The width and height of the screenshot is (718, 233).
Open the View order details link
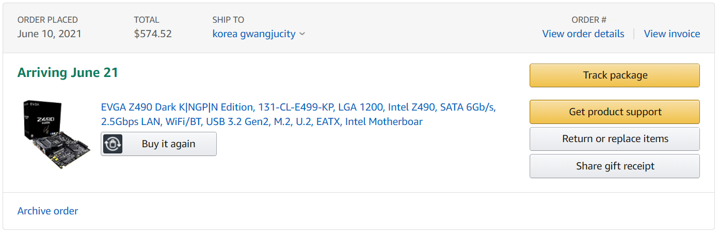pos(583,34)
